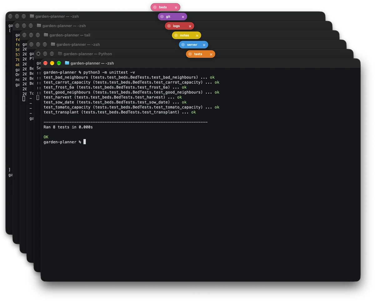
Task: Click the test_harvest result line
Action: [113, 97]
